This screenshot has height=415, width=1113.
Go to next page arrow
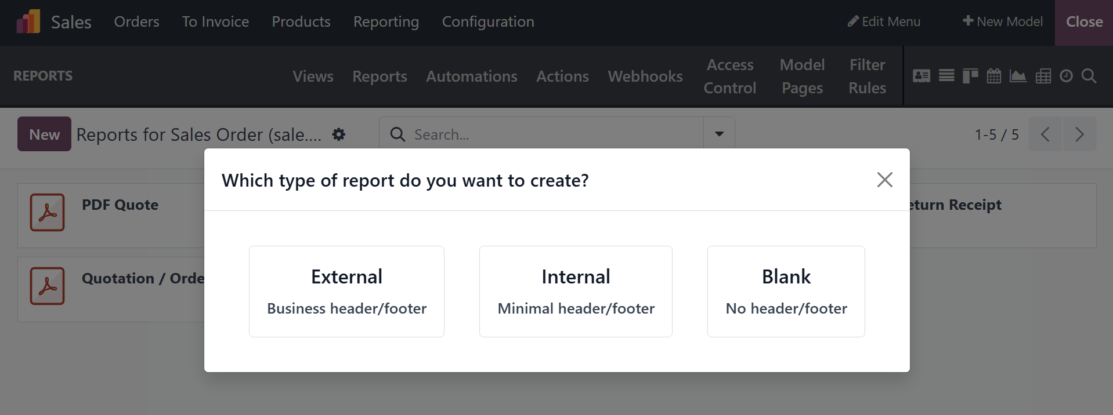(x=1079, y=134)
